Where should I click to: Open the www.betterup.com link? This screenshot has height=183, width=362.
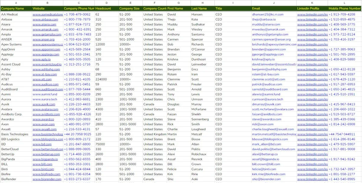46,154
